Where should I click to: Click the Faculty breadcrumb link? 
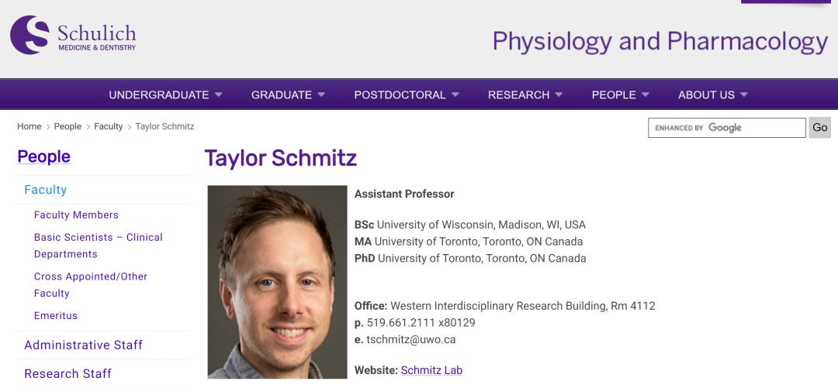click(x=108, y=127)
